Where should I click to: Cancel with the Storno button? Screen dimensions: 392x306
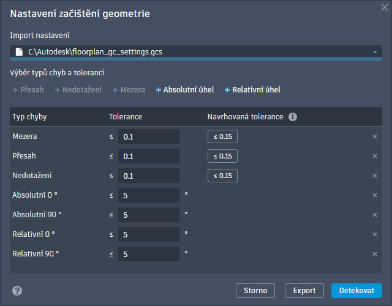click(255, 291)
